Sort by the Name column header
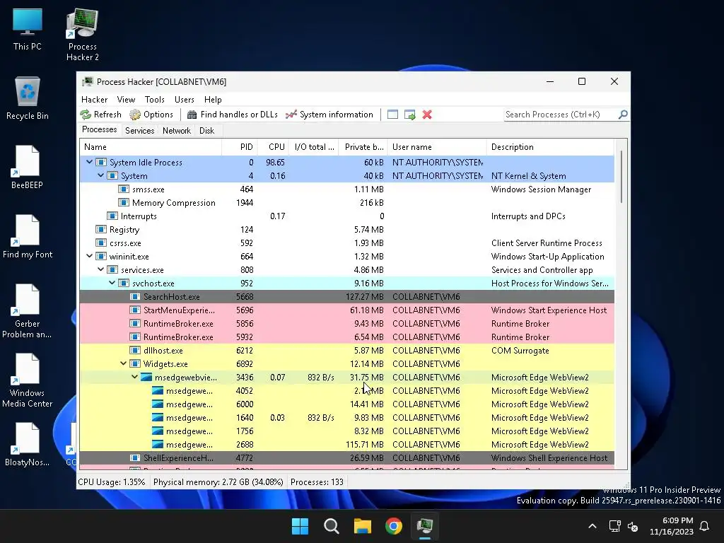Screen dimensions: 724x543 coord(151,147)
